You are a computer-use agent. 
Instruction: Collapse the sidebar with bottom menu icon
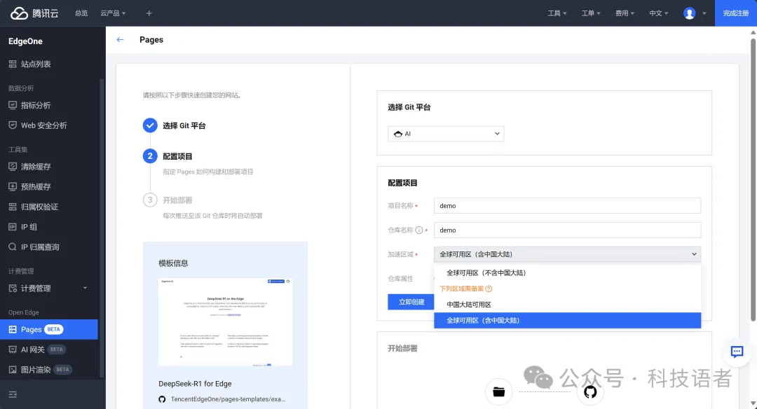(x=13, y=394)
